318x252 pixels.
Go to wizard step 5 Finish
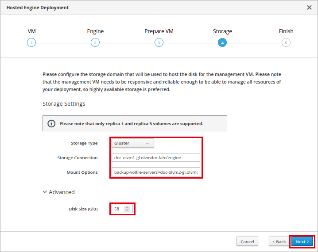(286, 42)
